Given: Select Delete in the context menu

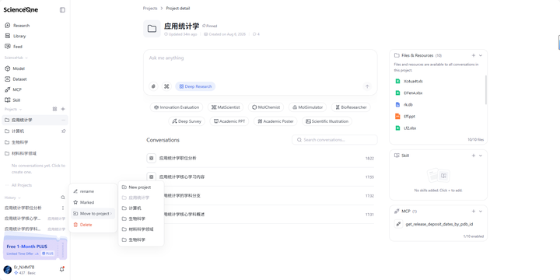Looking at the screenshot, I should coord(93,225).
